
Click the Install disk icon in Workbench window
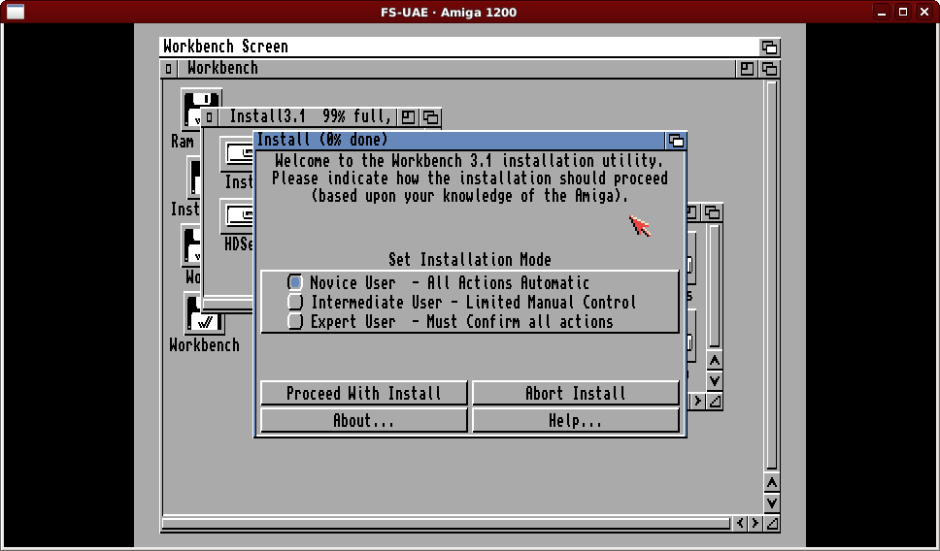(193, 178)
